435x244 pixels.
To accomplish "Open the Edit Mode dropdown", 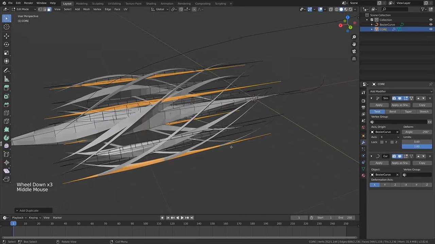I will [x=23, y=9].
